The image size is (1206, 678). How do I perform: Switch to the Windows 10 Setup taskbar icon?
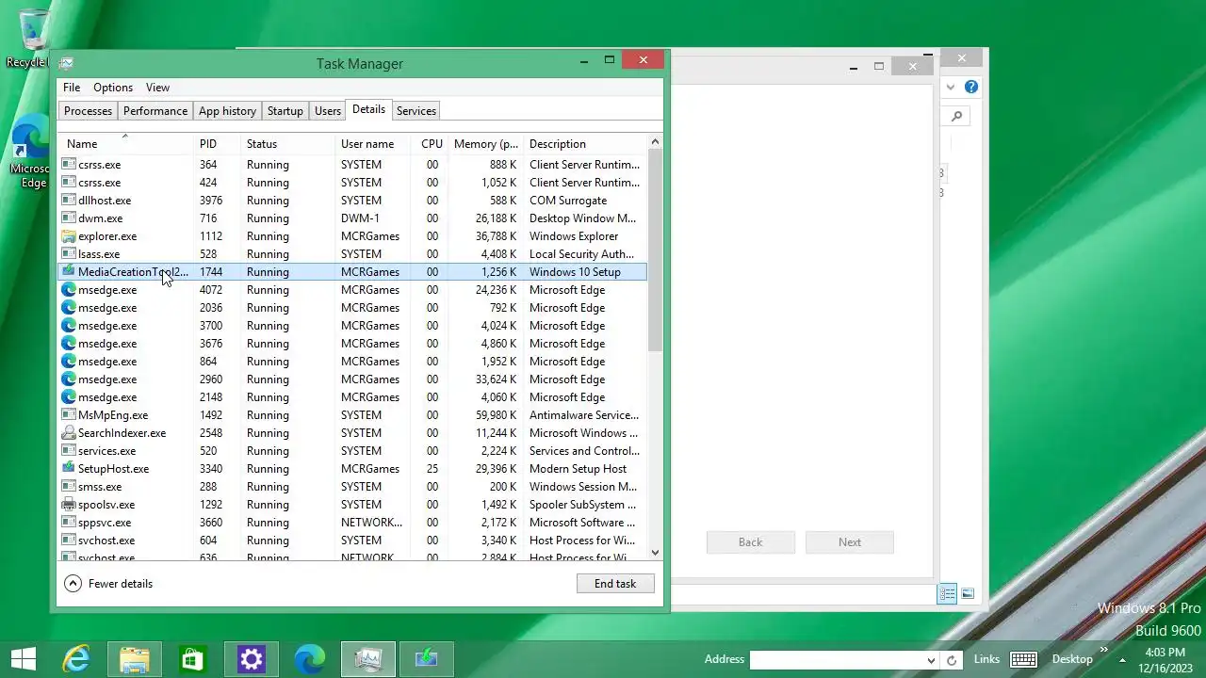427,659
